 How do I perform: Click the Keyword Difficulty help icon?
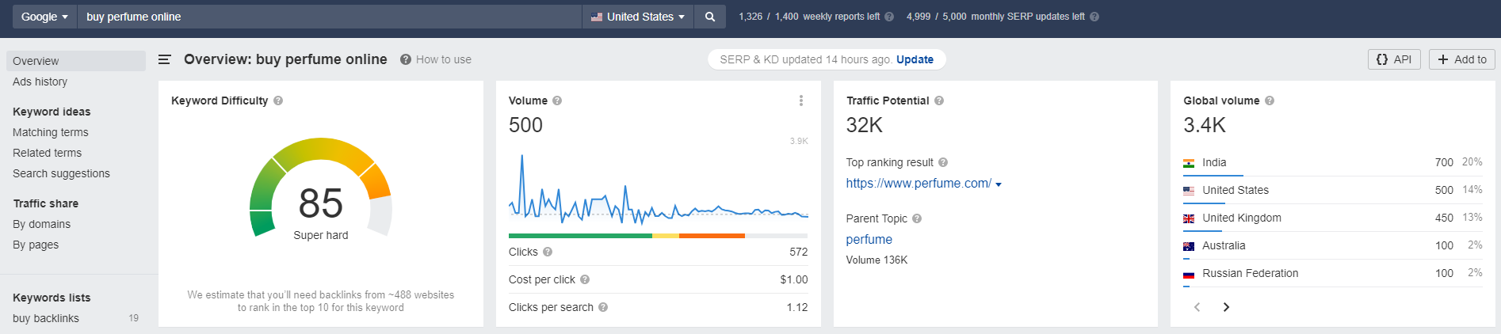pos(278,101)
